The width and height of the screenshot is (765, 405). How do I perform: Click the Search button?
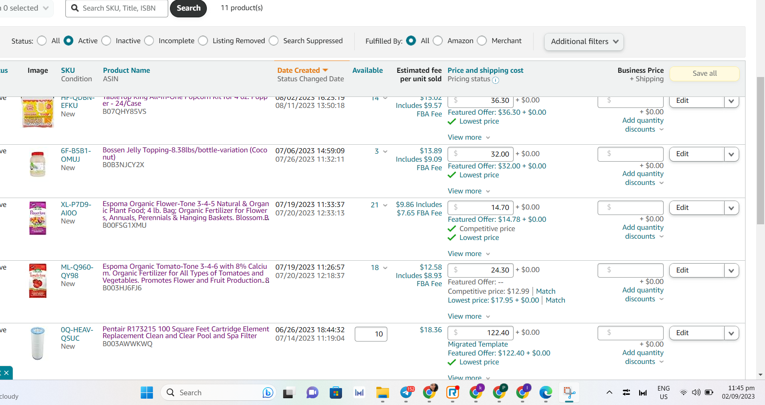coord(188,8)
